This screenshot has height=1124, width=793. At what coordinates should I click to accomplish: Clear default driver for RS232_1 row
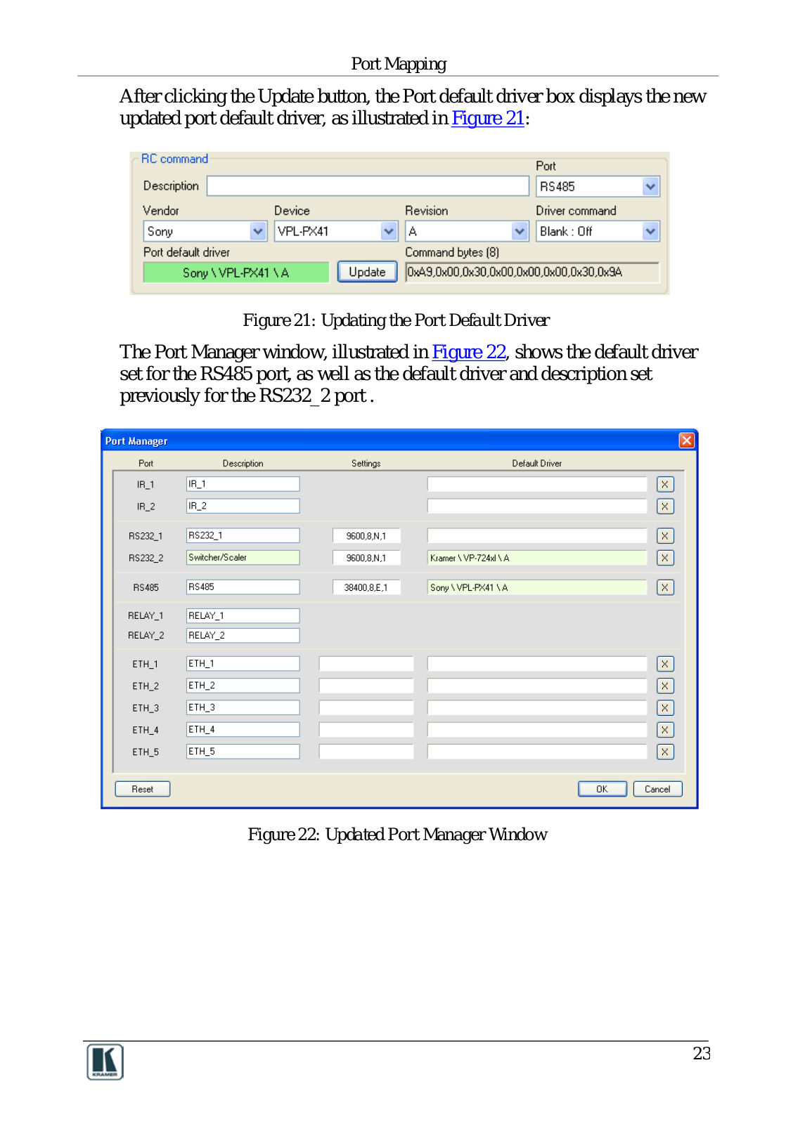point(664,536)
